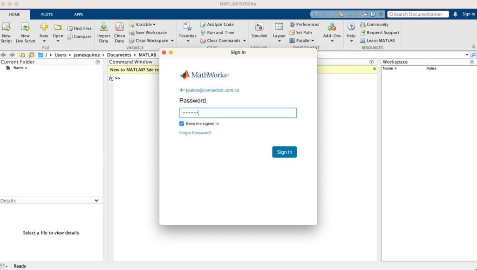Expand address bar path history dropdown
Image resolution: width=477 pixels, height=270 pixels.
(467, 55)
